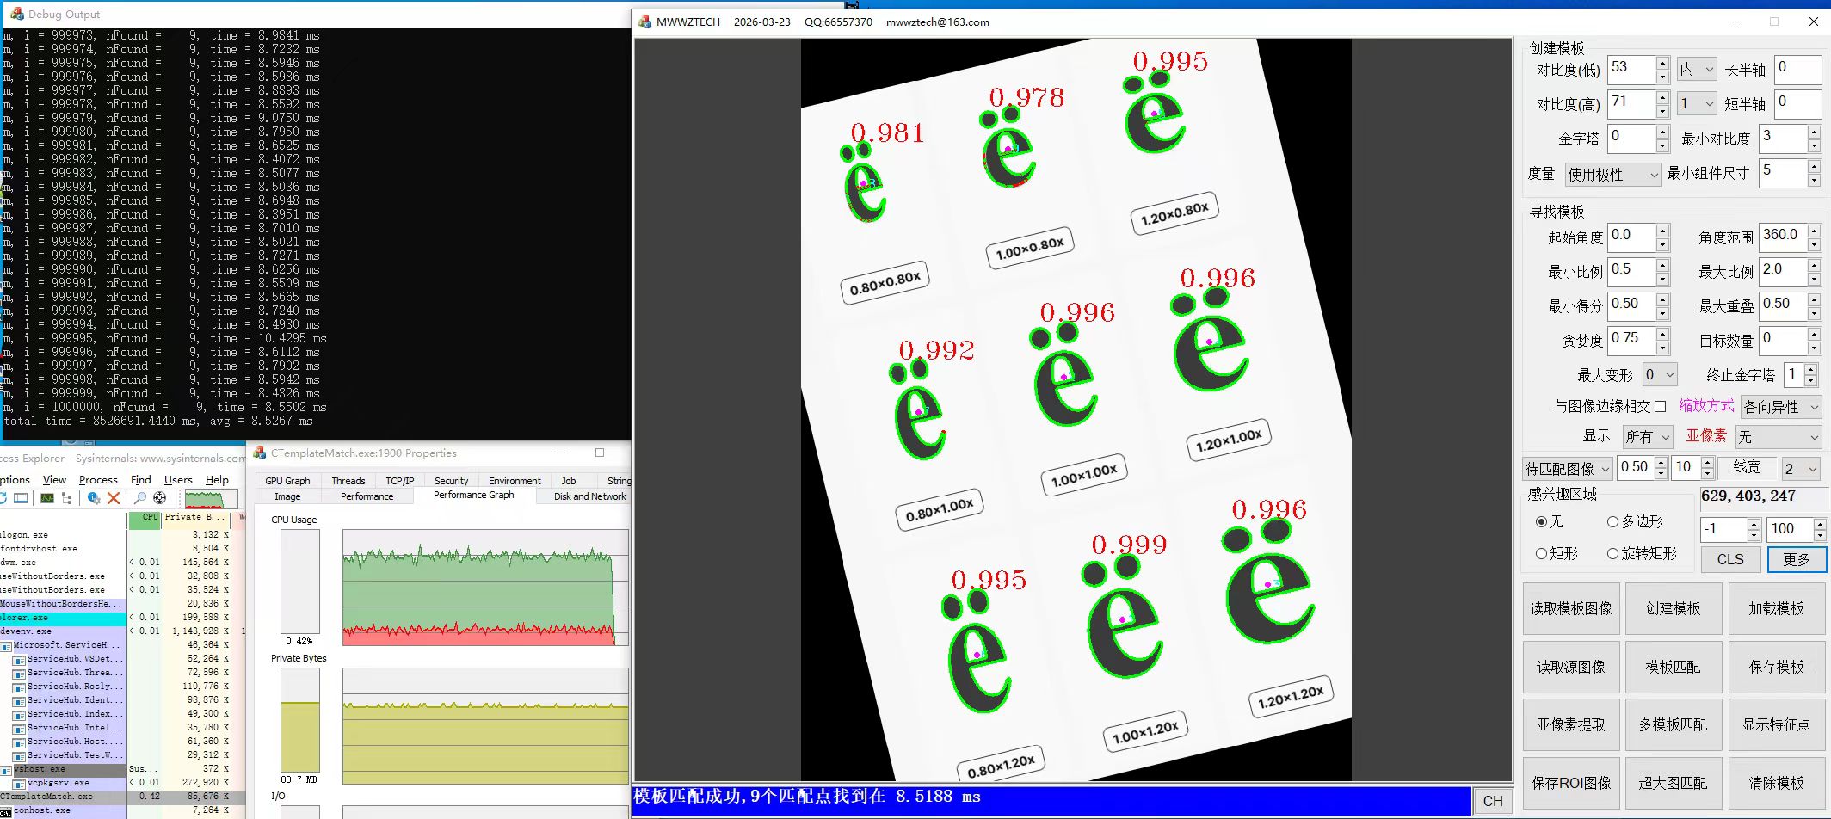Toggle the 与图像边缘相交 checkbox
The width and height of the screenshot is (1831, 819).
[1661, 406]
